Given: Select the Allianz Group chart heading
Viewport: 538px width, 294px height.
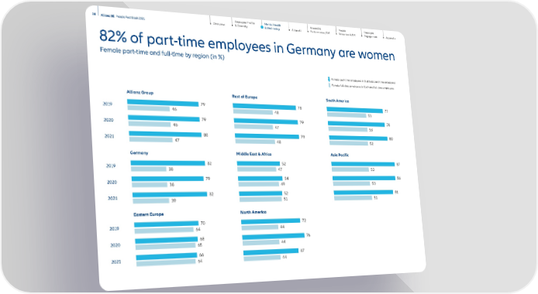Looking at the screenshot, I should pyautogui.click(x=140, y=92).
